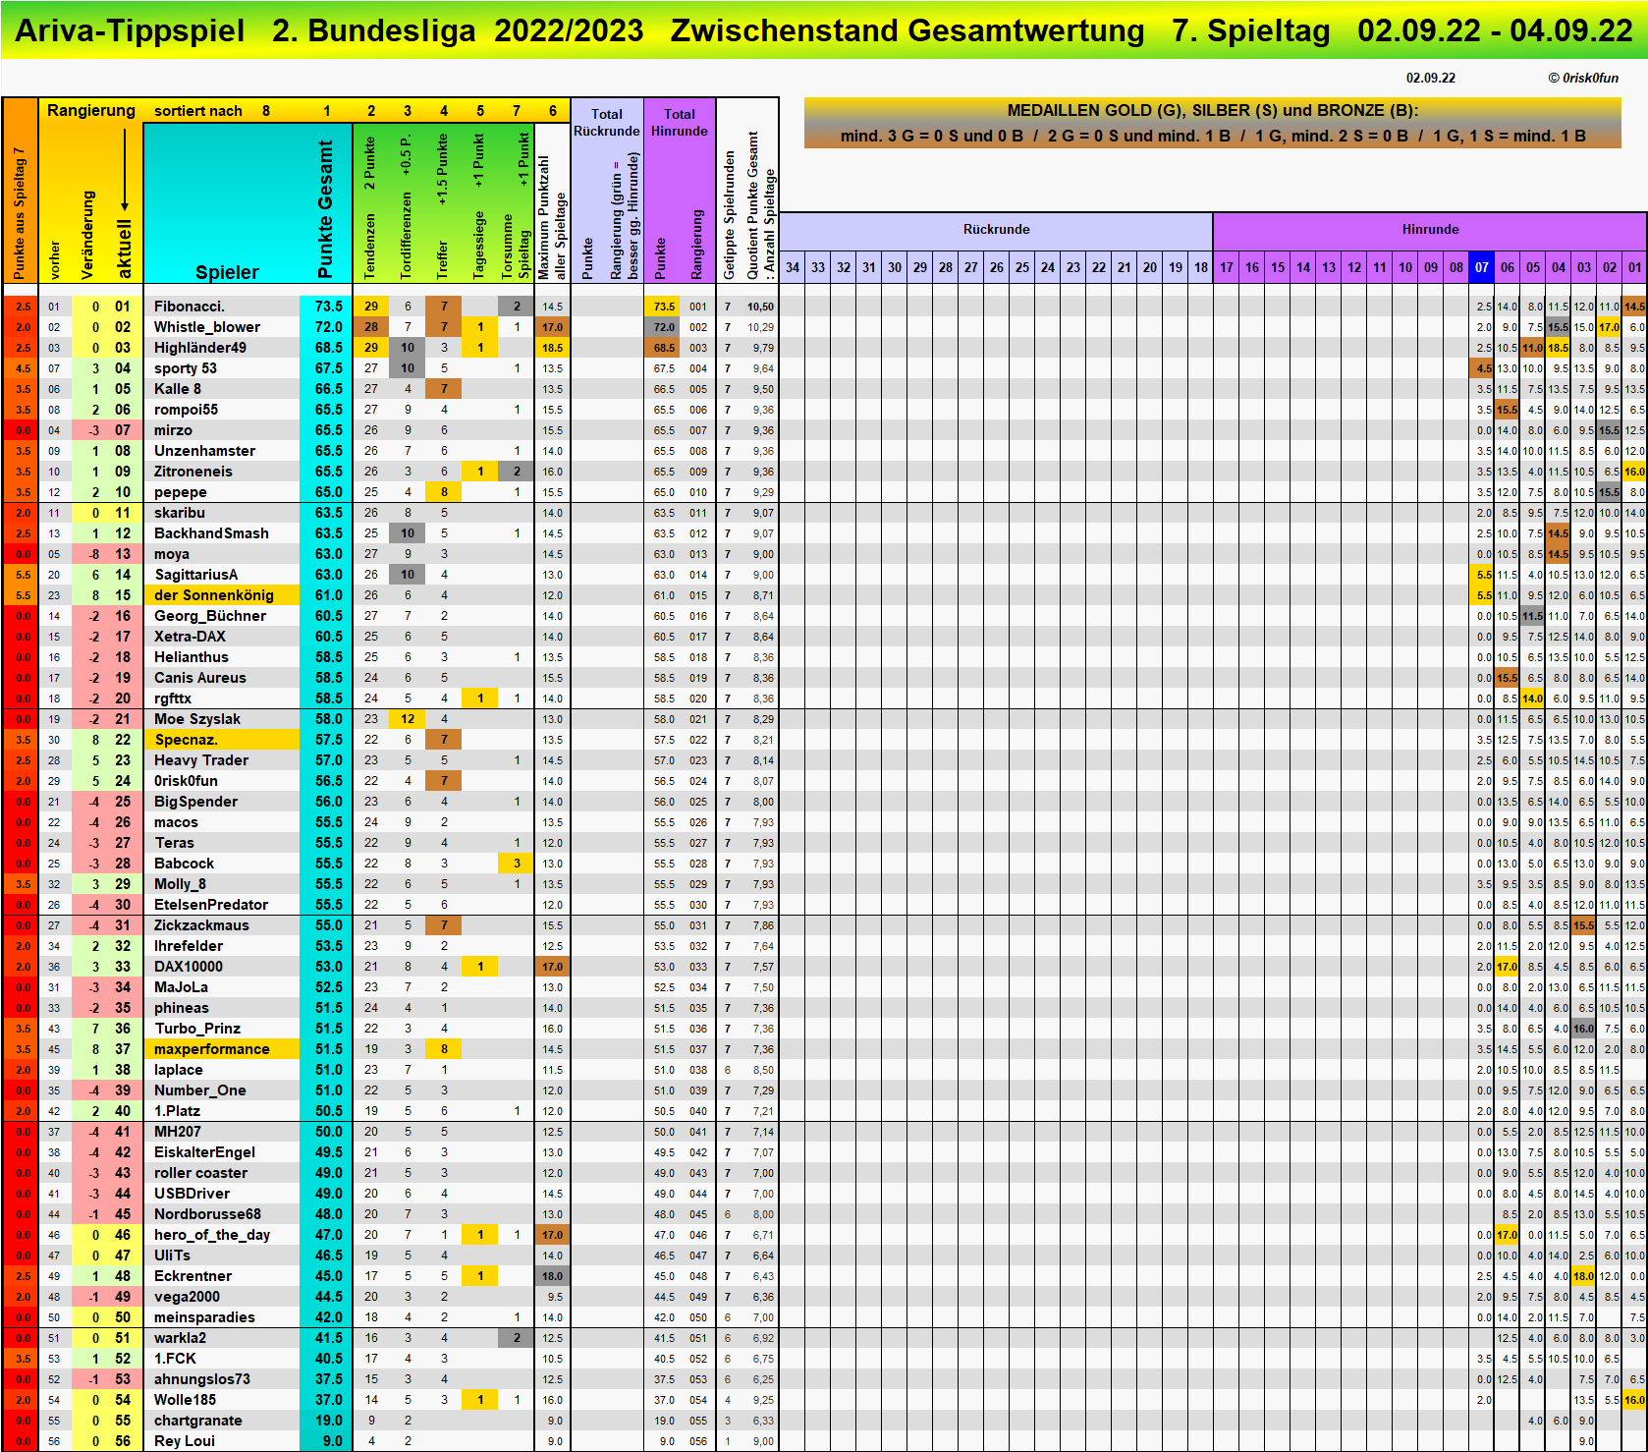Click player ahnungslos73
Image resolution: width=1648 pixels, height=1452 pixels.
point(202,1379)
